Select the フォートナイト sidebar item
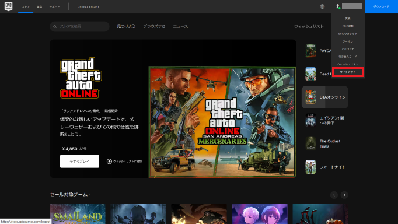Image resolution: width=398 pixels, height=224 pixels. [325, 167]
